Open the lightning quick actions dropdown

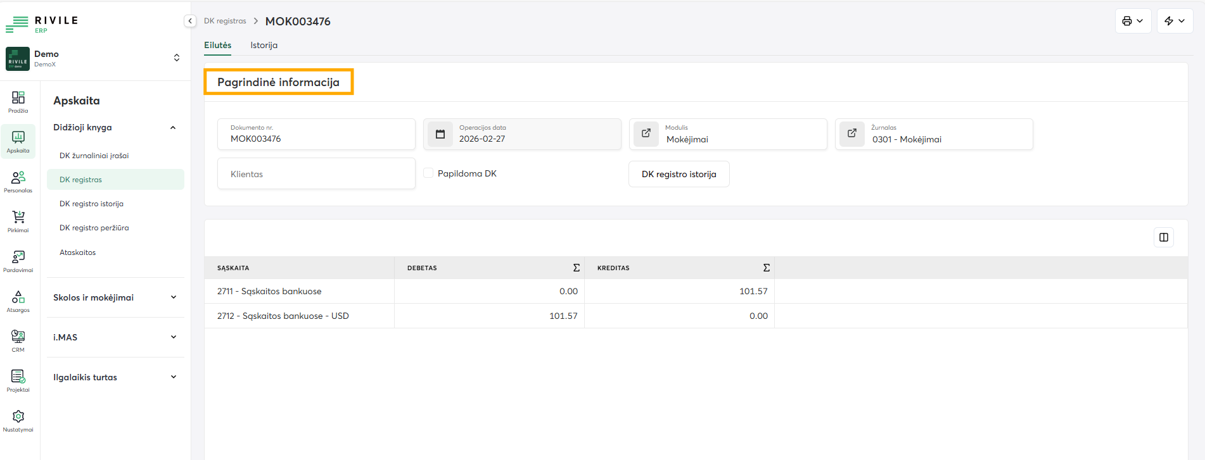pyautogui.click(x=1175, y=21)
